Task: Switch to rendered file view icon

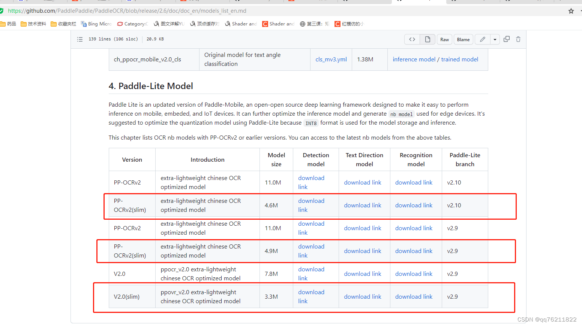Action: pos(427,39)
